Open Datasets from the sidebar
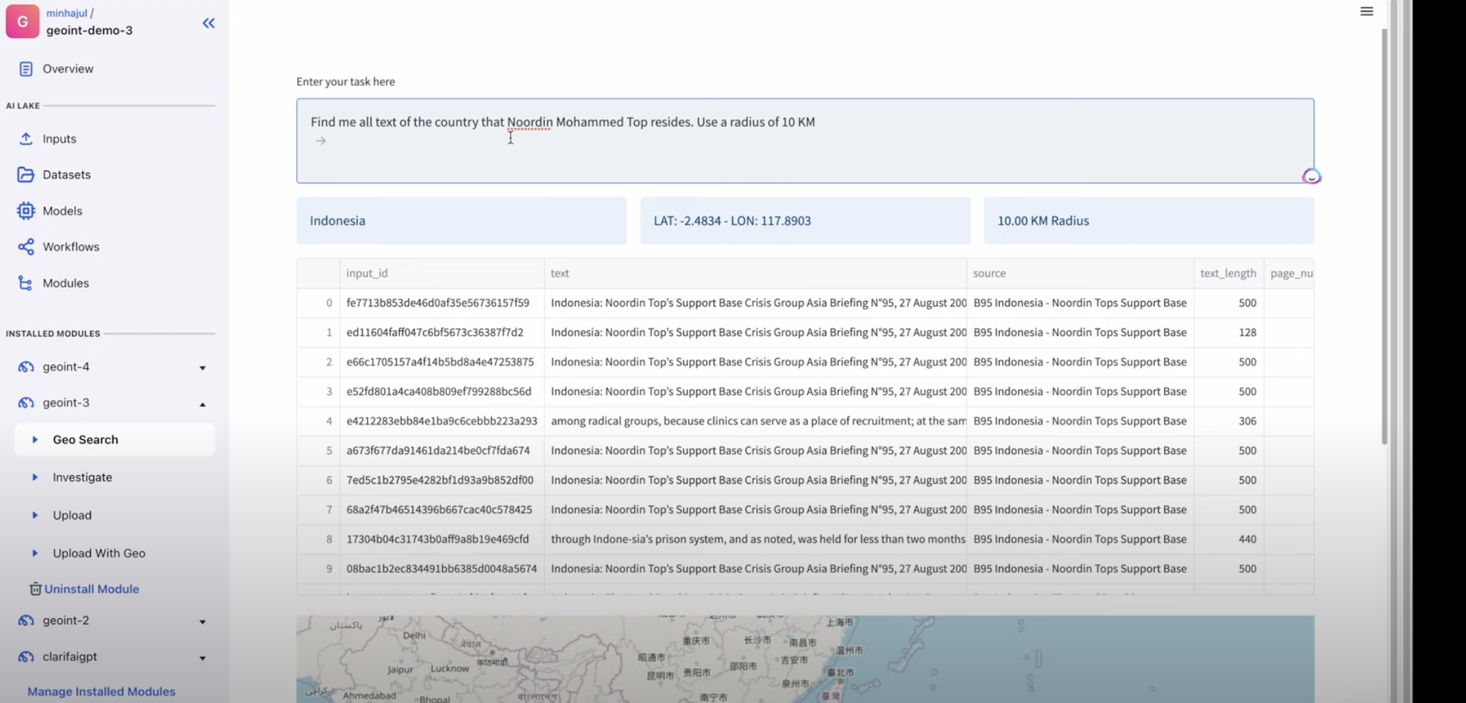 [67, 174]
